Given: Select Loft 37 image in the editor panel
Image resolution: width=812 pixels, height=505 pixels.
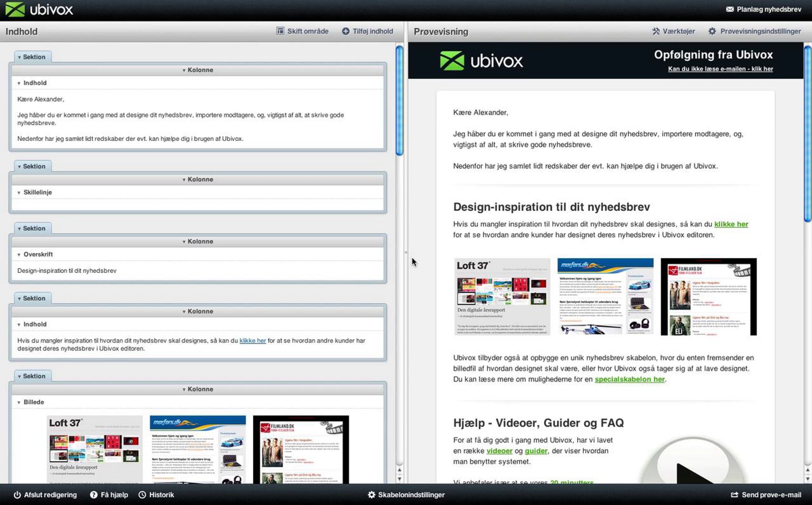Looking at the screenshot, I should (x=95, y=449).
